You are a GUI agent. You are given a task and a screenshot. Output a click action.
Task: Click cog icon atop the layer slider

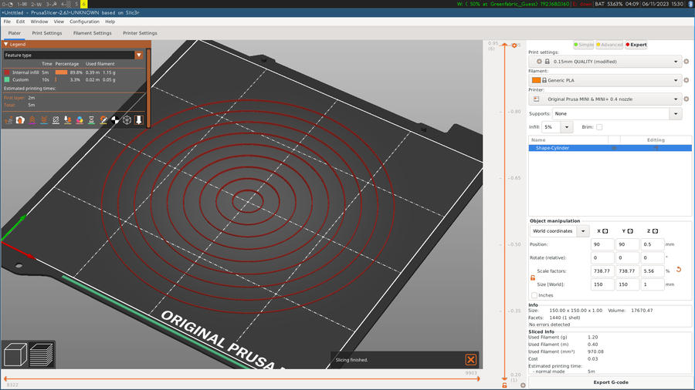point(514,45)
